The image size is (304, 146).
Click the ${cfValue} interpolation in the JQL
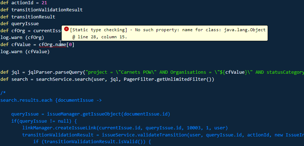tap(236, 72)
